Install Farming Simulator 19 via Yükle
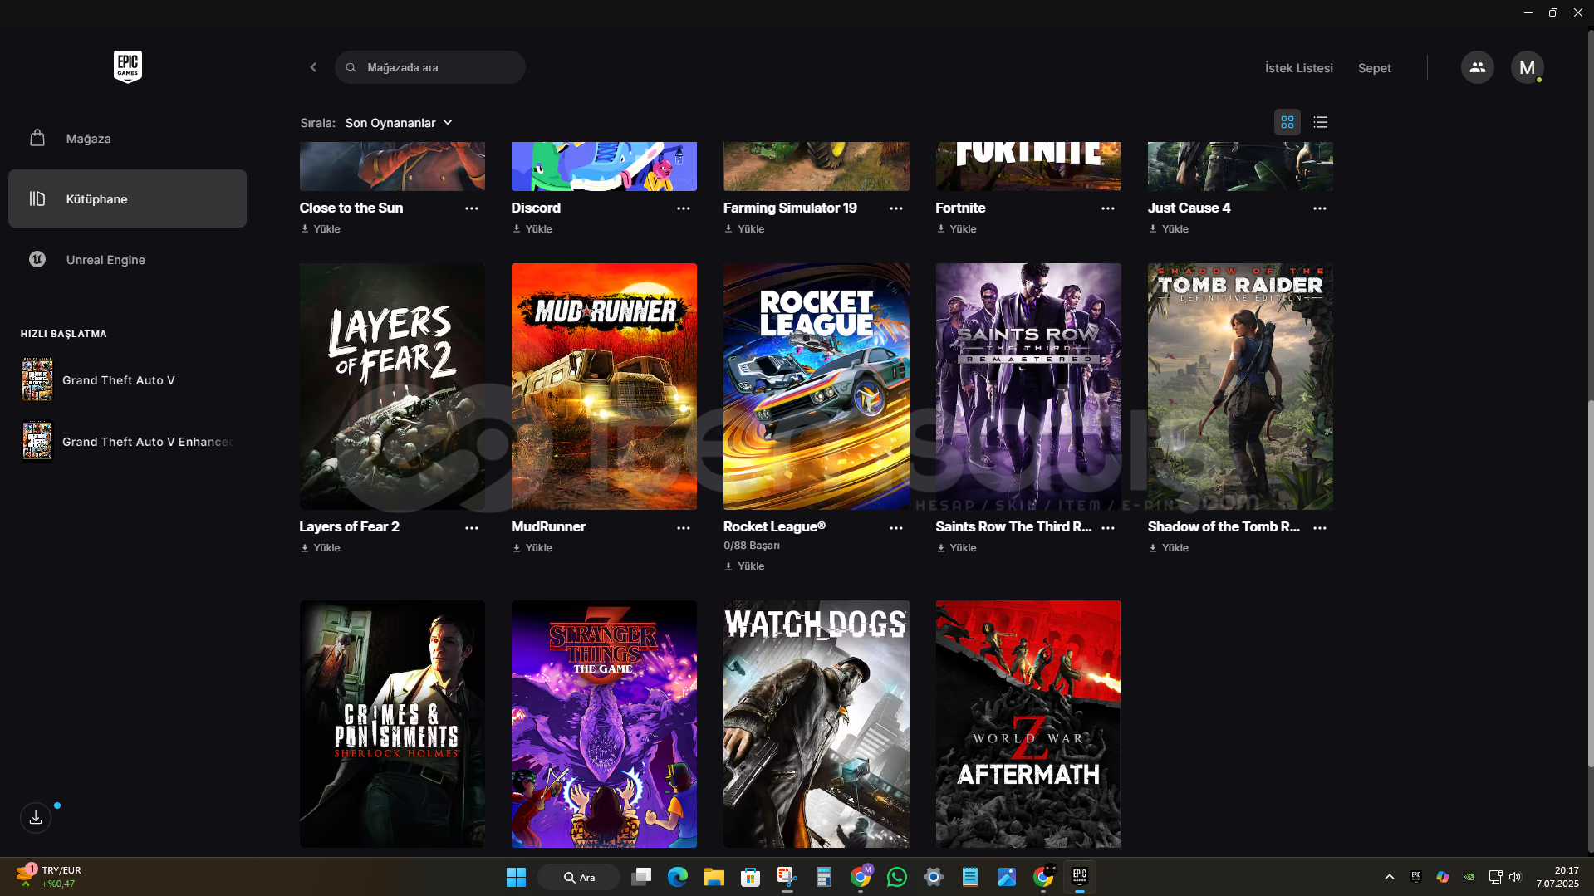1594x896 pixels. pos(744,229)
